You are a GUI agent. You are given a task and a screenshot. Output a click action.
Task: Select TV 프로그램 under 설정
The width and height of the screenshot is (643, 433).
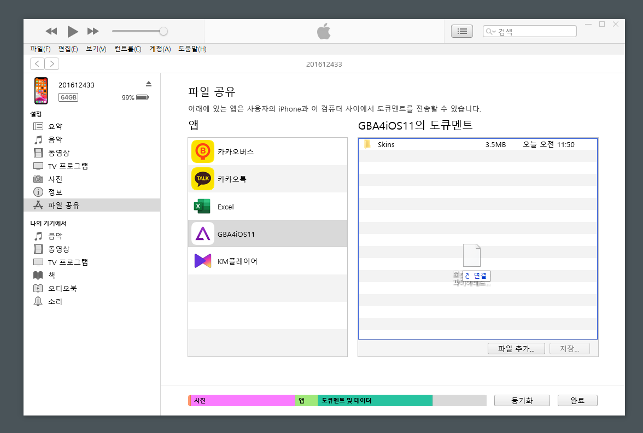click(x=92, y=166)
